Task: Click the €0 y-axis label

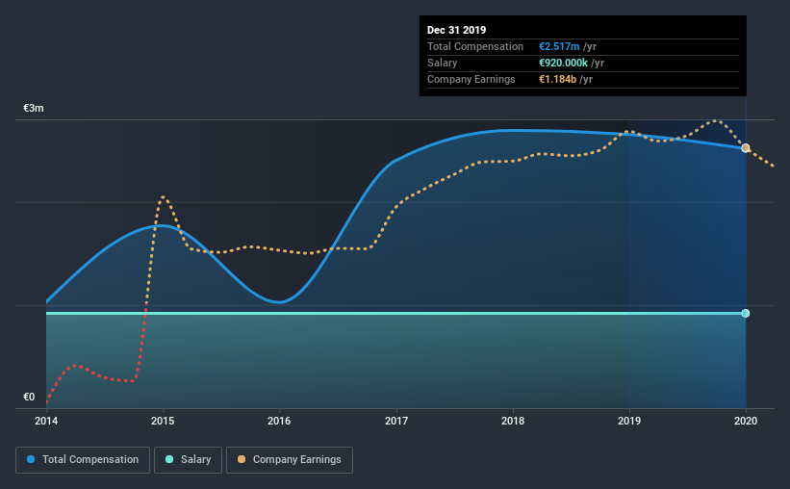Action: point(29,398)
